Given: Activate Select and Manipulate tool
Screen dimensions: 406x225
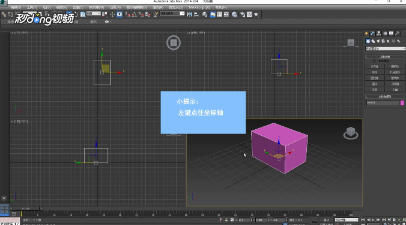Looking at the screenshot, I should (112, 14).
